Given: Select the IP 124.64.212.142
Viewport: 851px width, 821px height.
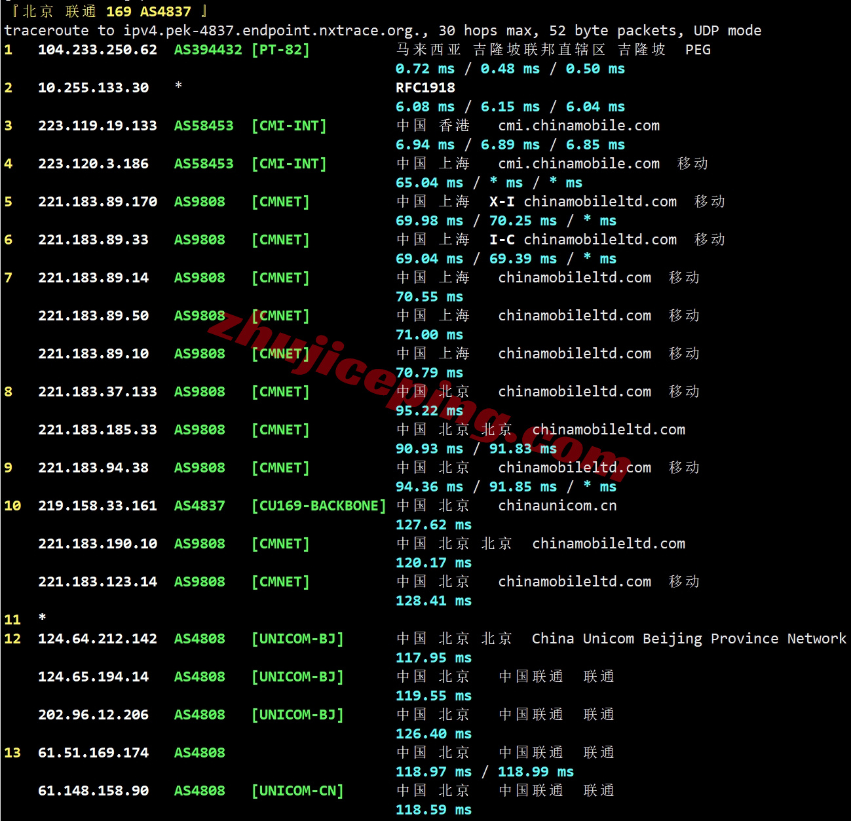Looking at the screenshot, I should 98,639.
